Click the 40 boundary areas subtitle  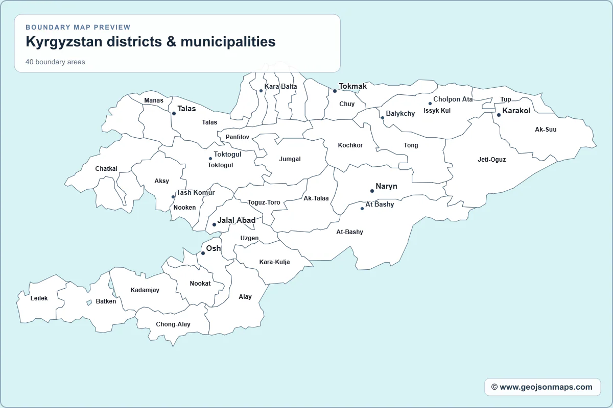(x=55, y=62)
